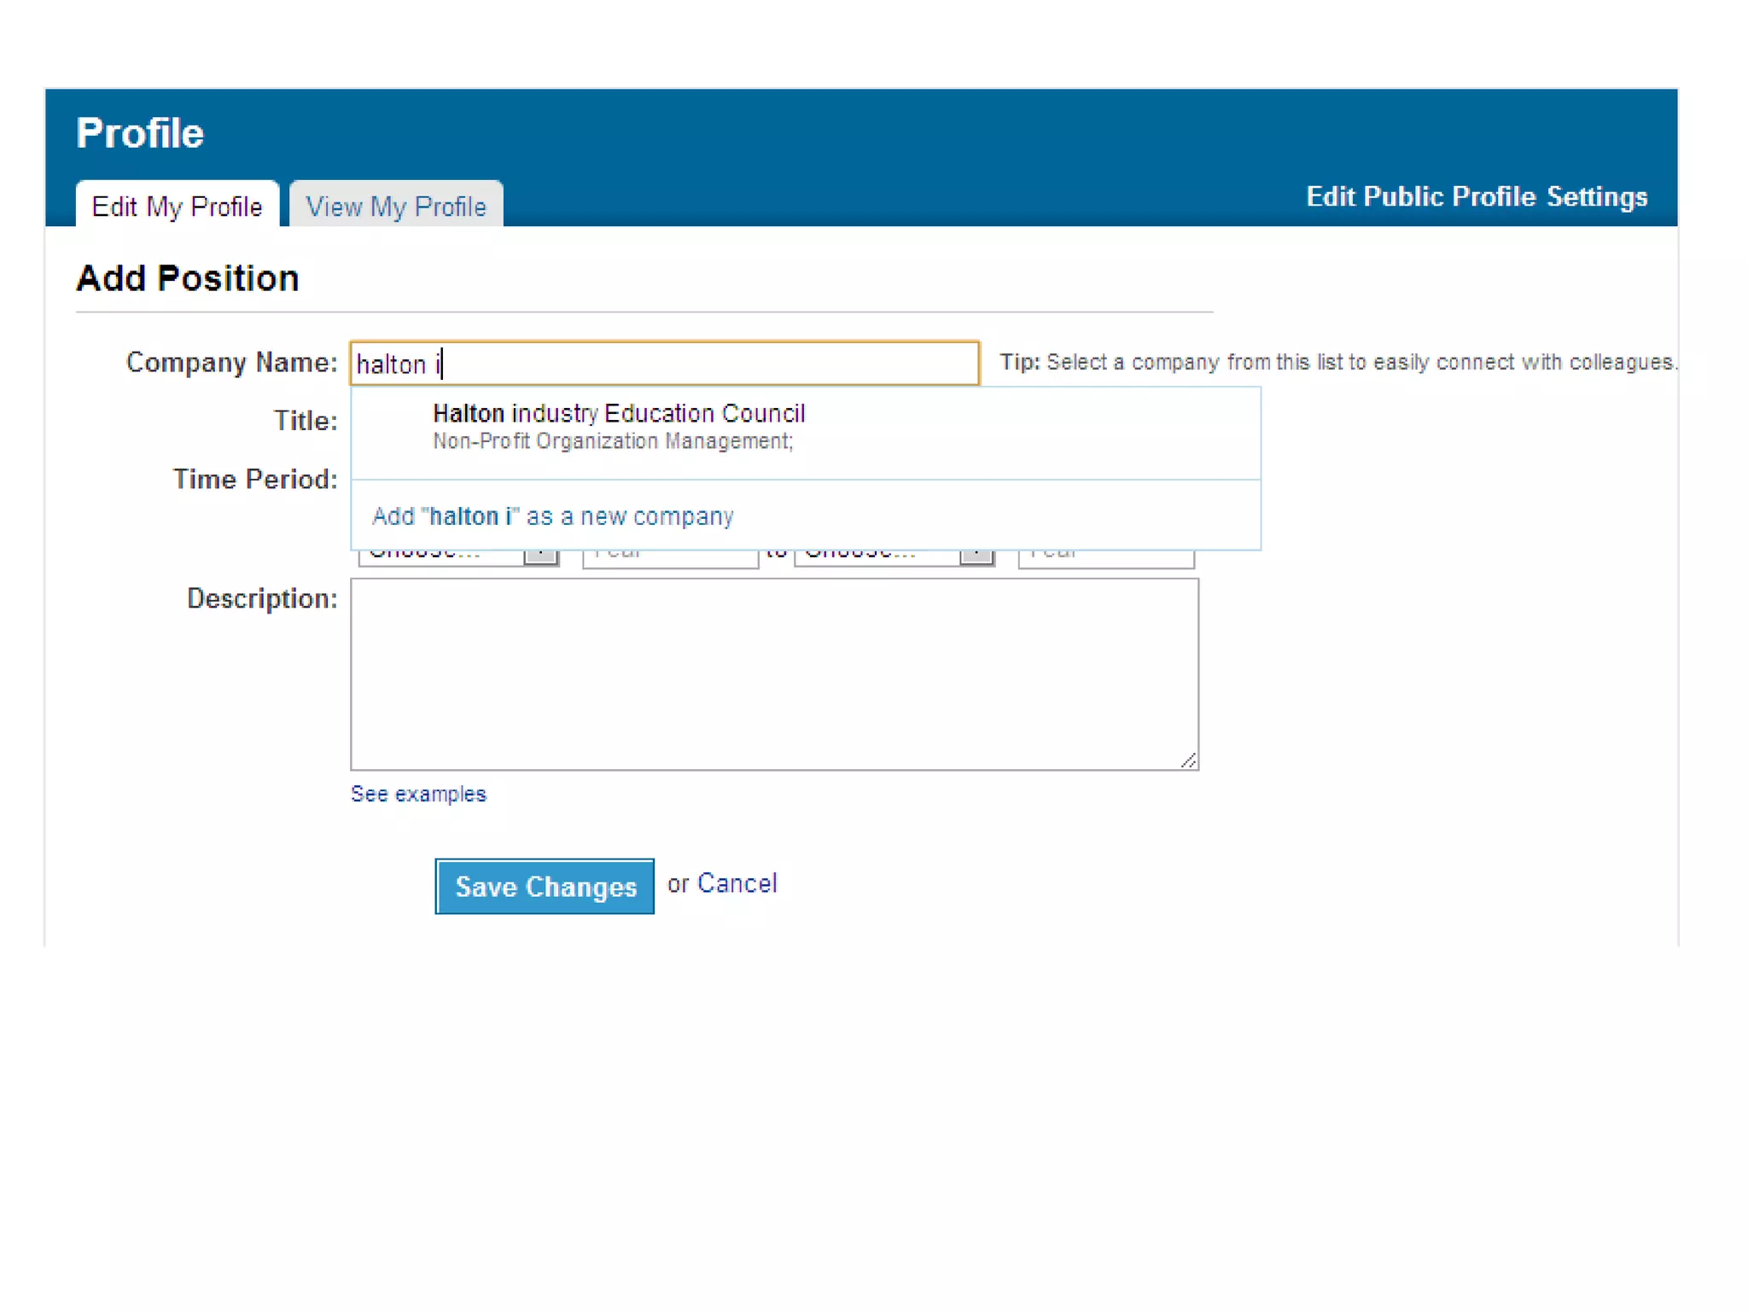Open the See examples link
Viewport: 1748px width, 1311px height.
point(418,794)
